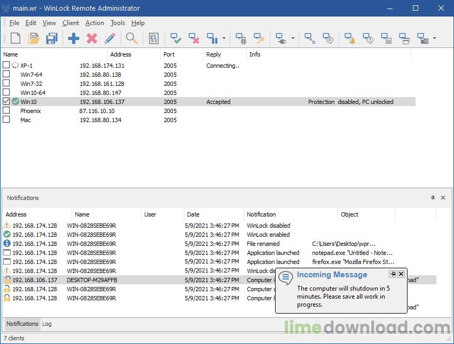Expand the power plug dropdown arrow
The width and height of the screenshot is (454, 344).
pos(293,38)
